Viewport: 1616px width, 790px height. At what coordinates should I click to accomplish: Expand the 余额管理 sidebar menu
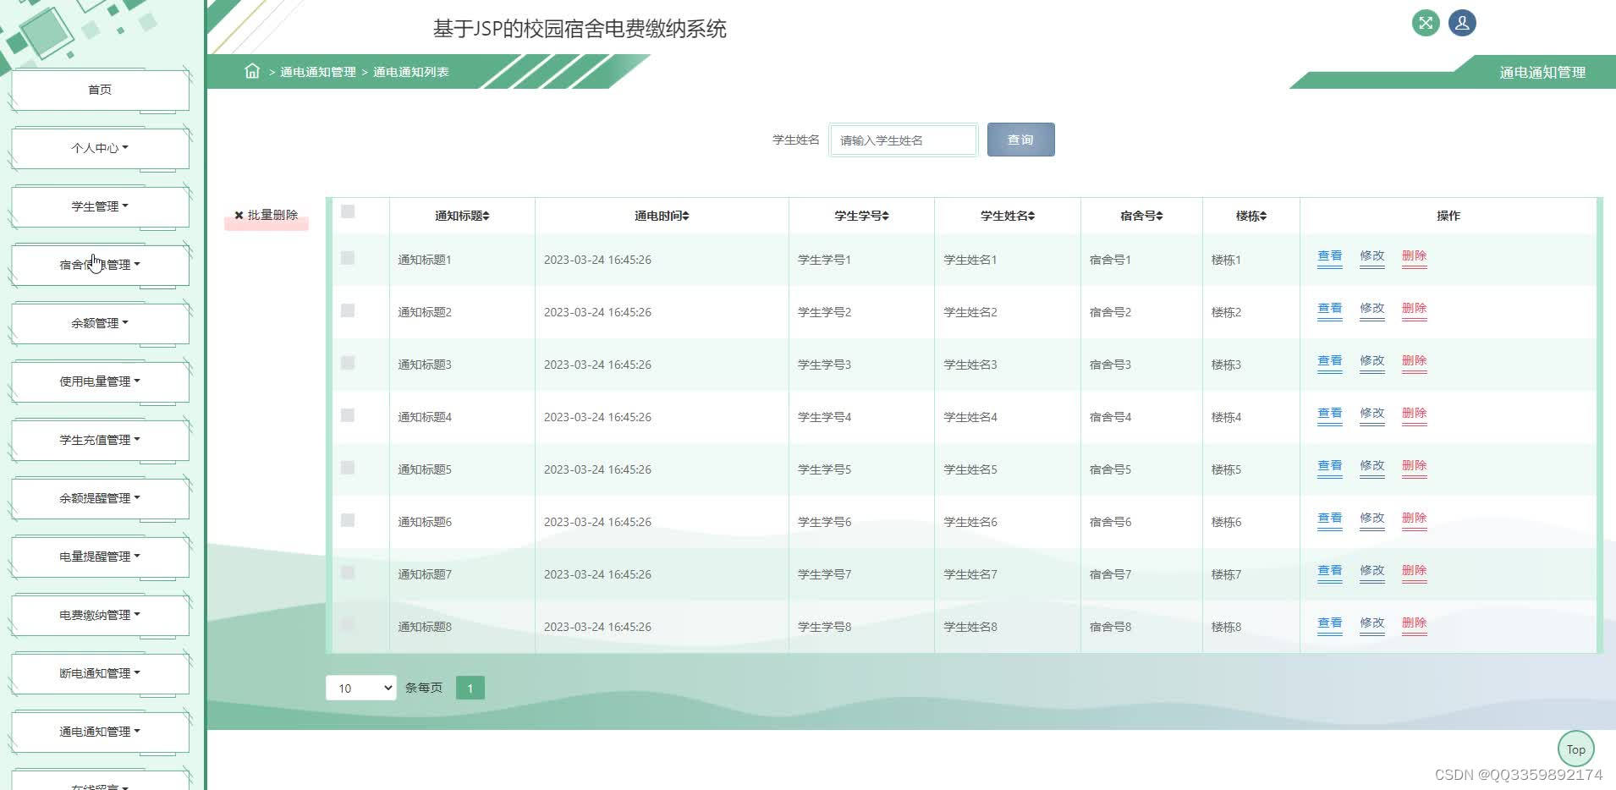point(100,323)
